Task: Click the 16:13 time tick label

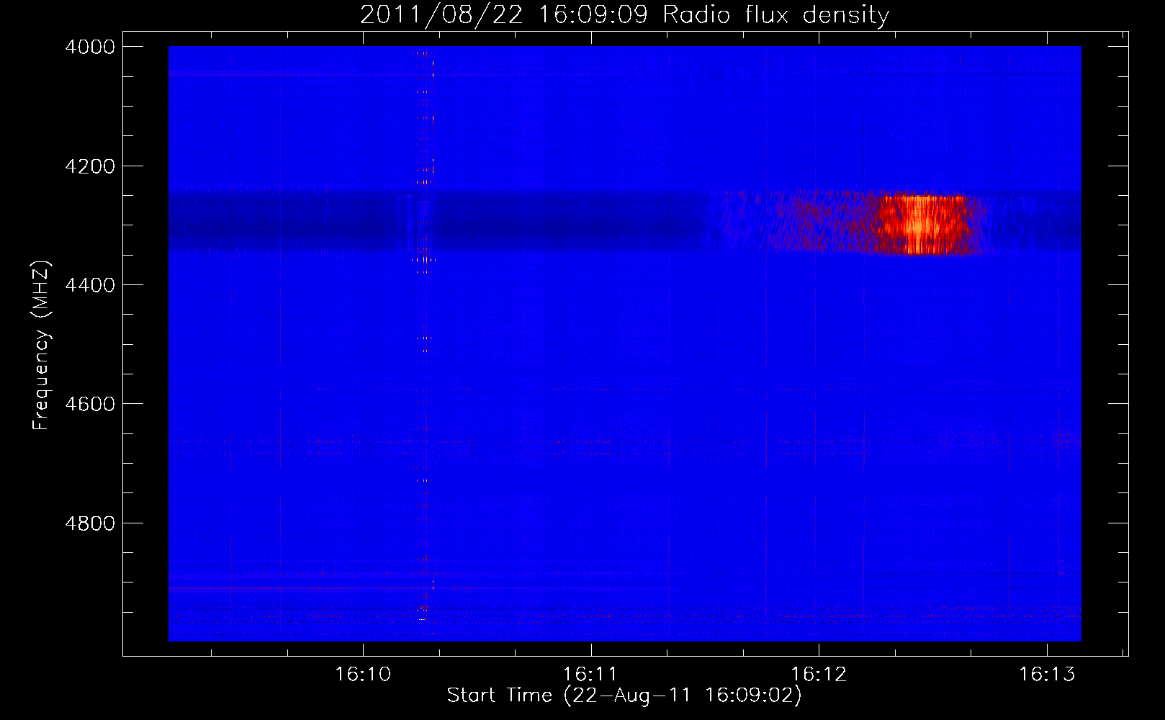Action: [x=1046, y=675]
